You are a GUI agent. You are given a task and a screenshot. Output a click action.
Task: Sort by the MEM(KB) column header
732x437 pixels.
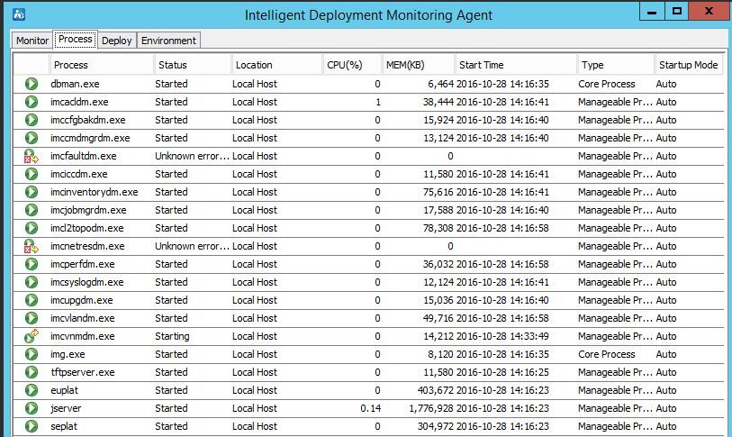(x=419, y=65)
